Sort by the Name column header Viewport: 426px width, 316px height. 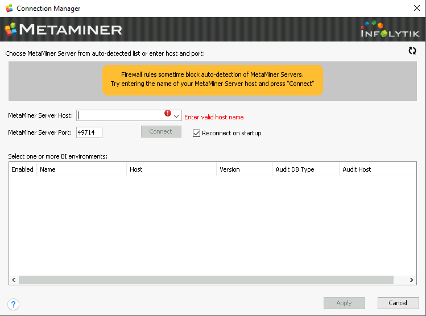[82, 169]
